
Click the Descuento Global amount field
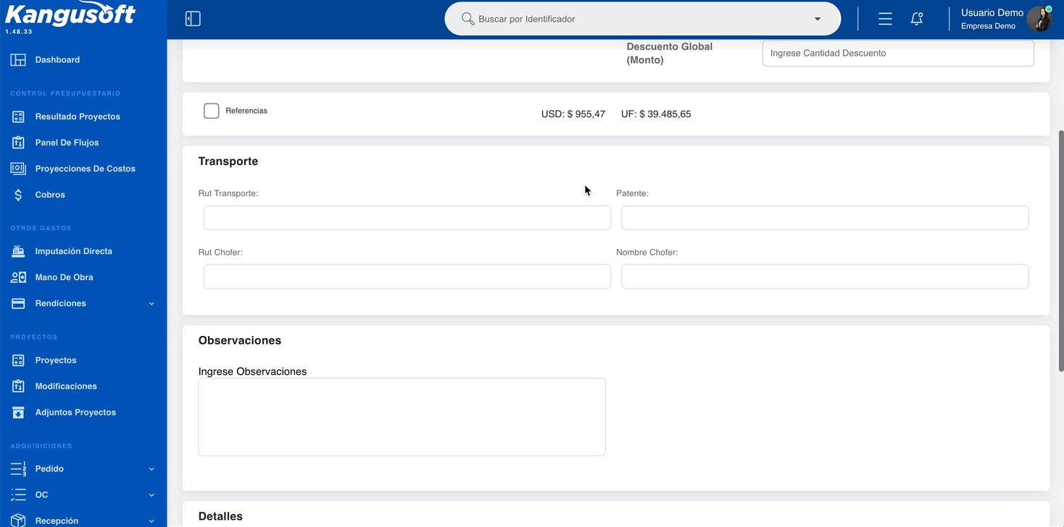pyautogui.click(x=898, y=53)
